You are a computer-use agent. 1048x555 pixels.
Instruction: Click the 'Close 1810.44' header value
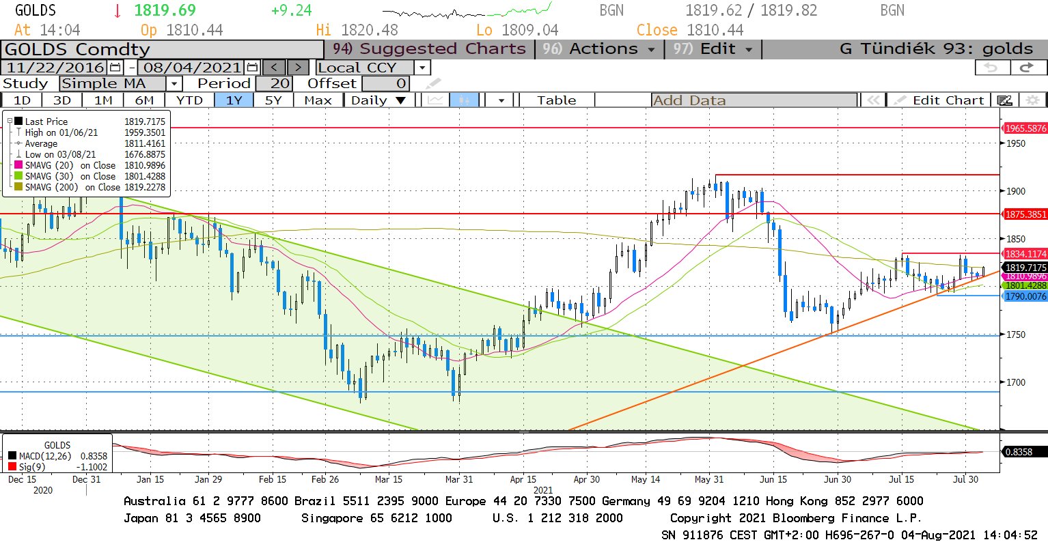point(690,30)
